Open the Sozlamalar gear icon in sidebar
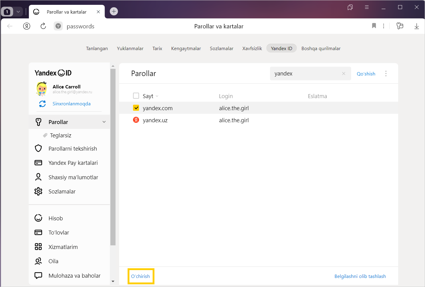The image size is (425, 287). tap(38, 191)
